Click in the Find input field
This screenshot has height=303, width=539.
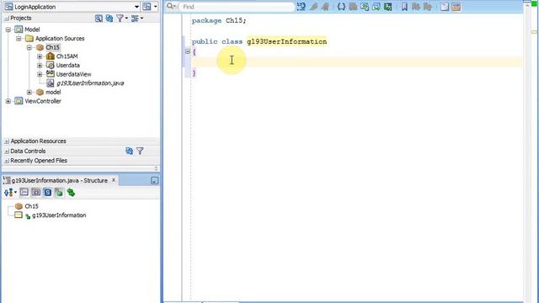coord(237,7)
